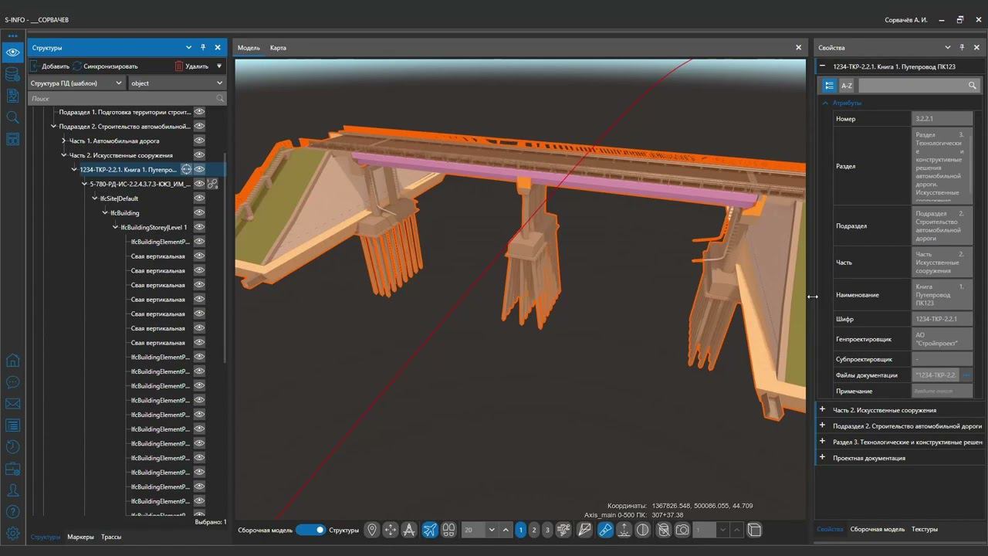Click the Удалить button
Image resolution: width=988 pixels, height=556 pixels.
pos(191,66)
